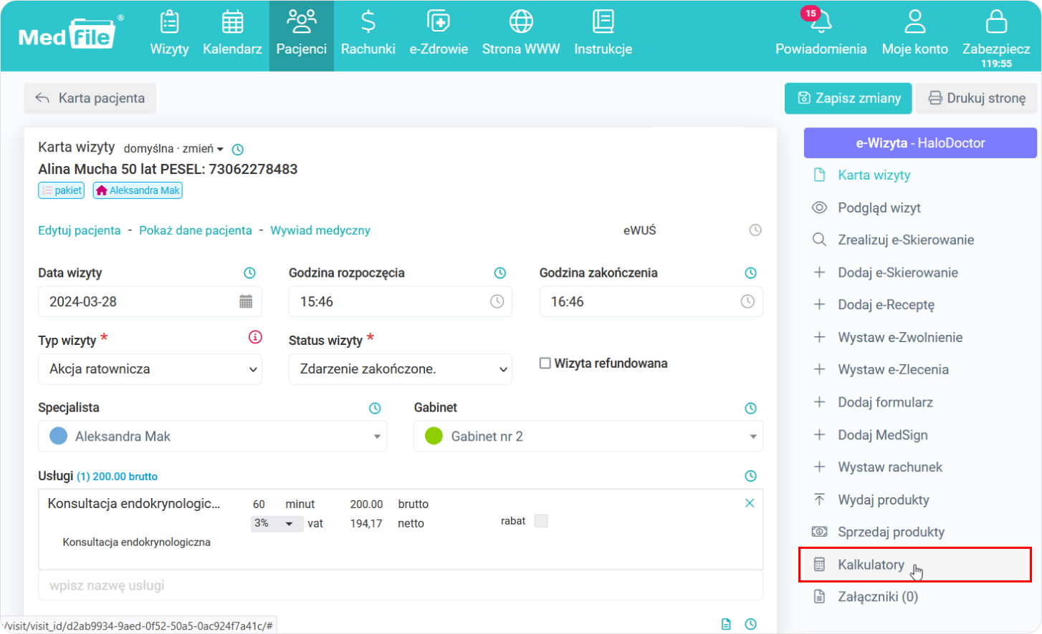Open Status wizyty dropdown
This screenshot has height=634, width=1042.
tap(400, 369)
